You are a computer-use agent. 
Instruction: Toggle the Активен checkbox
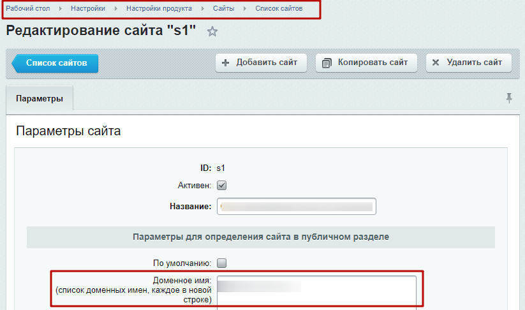[222, 186]
